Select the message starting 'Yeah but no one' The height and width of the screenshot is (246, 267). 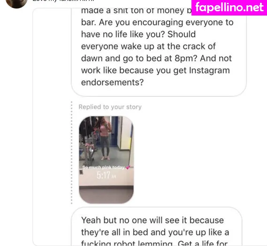[157, 227]
